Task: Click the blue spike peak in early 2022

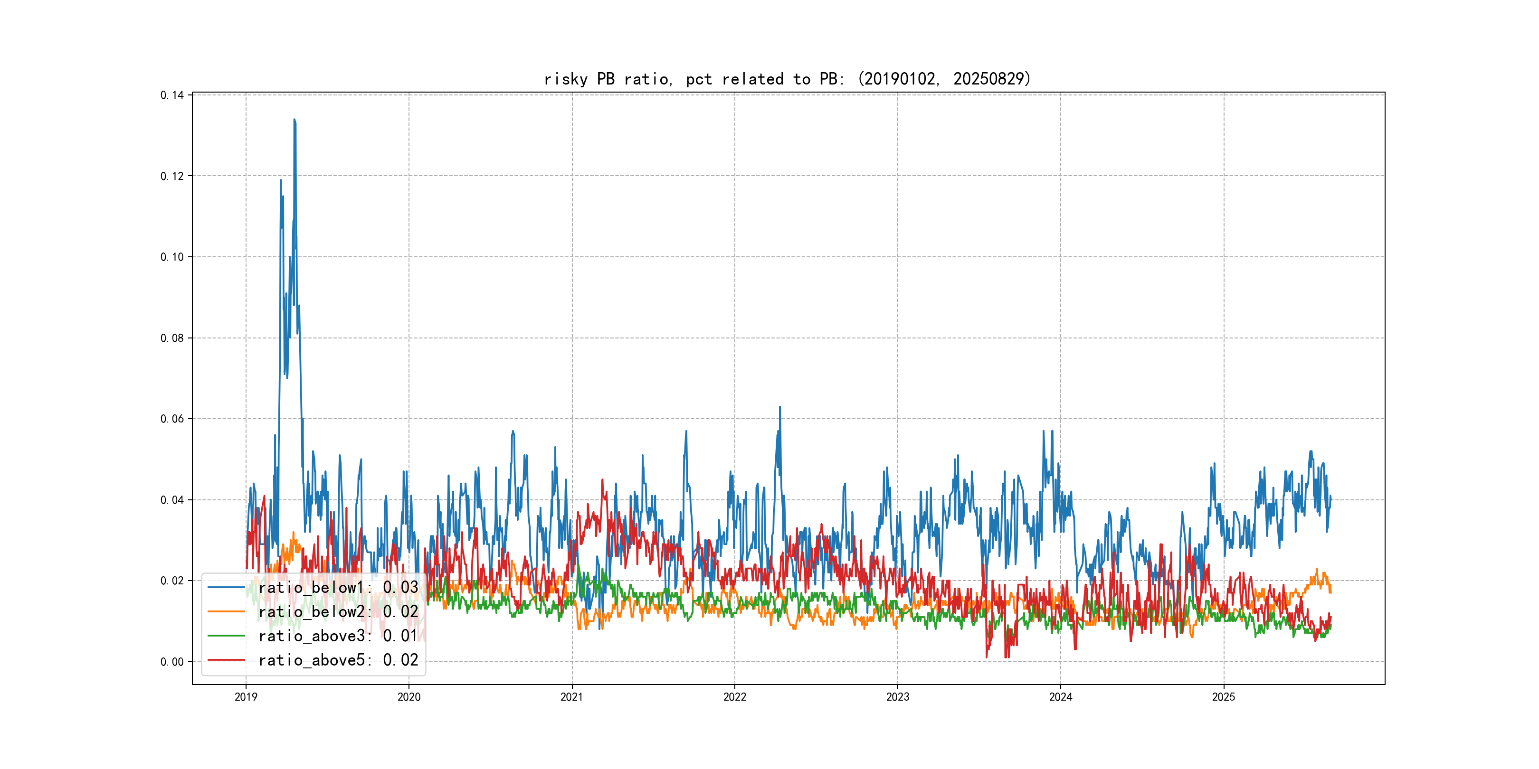Action: [779, 408]
